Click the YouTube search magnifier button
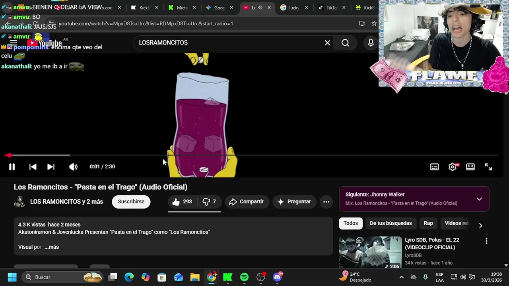 tap(345, 43)
